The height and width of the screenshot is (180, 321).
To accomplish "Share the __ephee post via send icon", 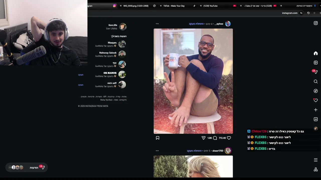I will pyautogui.click(x=203, y=138).
